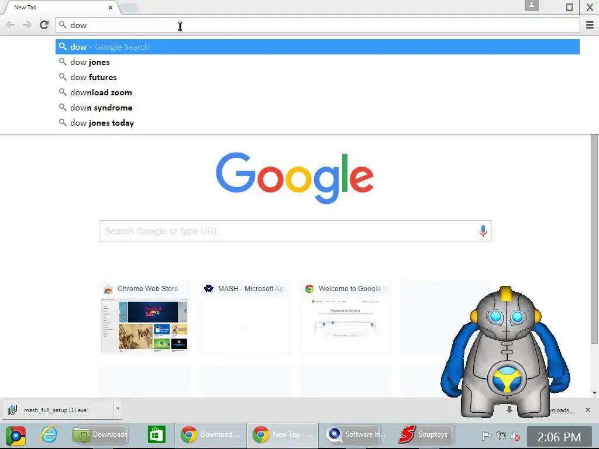Viewport: 599px width, 449px height.
Task: Select 'dow - Google Search' suggestion
Action: [x=318, y=47]
